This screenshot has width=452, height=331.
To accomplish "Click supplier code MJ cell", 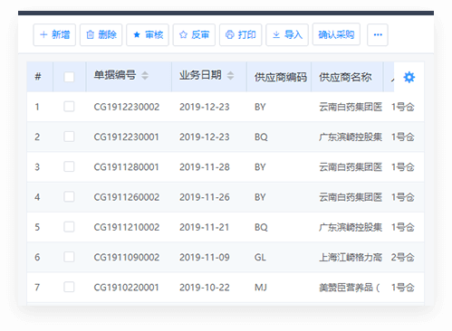I will (261, 288).
